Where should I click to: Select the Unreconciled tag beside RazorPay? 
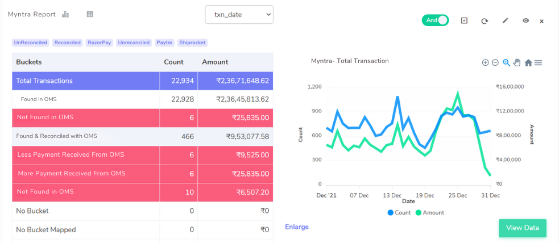tap(134, 43)
